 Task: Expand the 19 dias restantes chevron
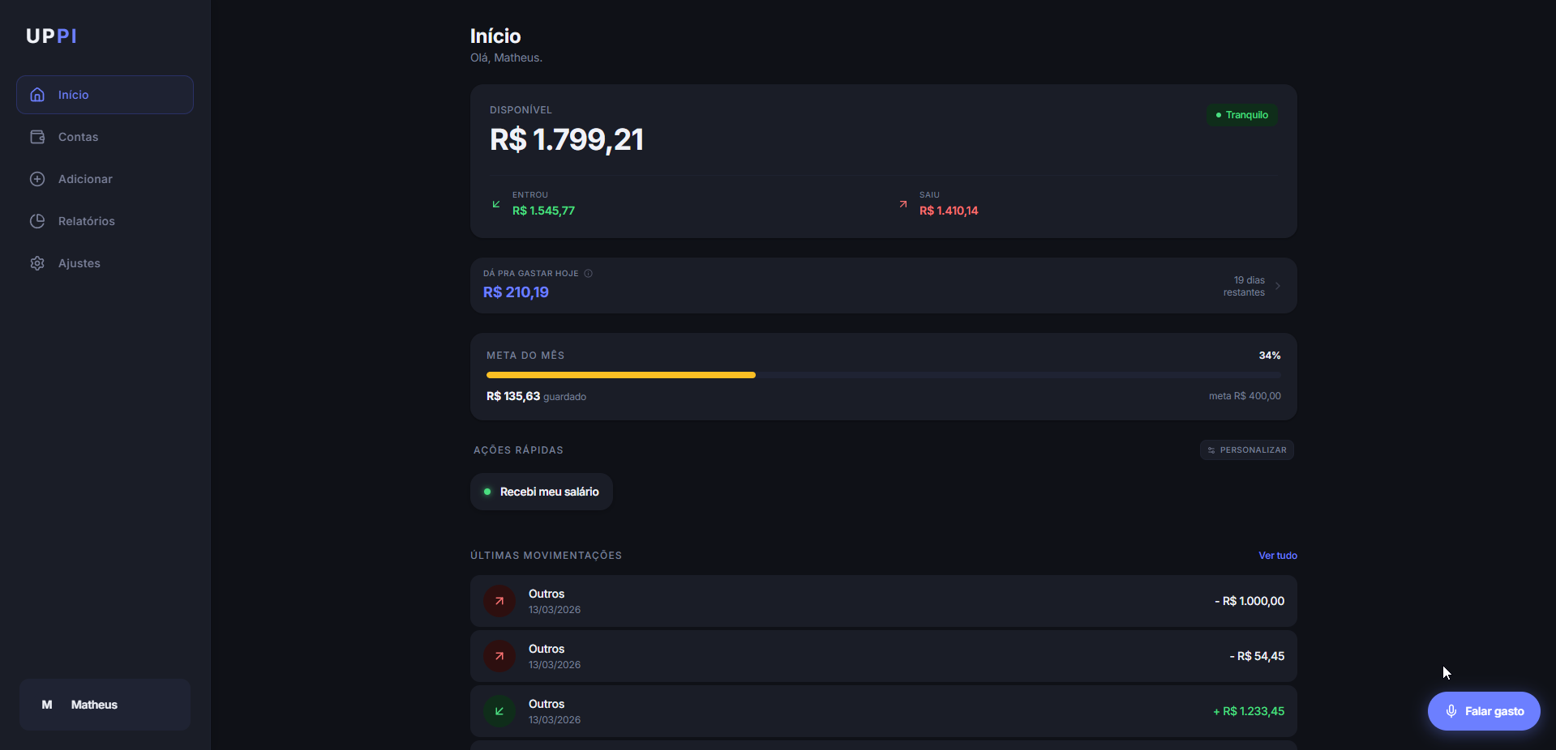[1278, 286]
